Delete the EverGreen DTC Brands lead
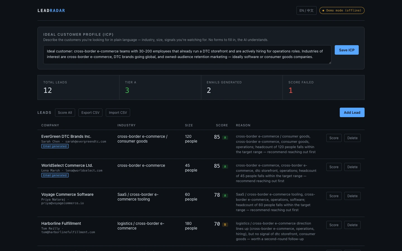402x251 pixels. point(352,138)
